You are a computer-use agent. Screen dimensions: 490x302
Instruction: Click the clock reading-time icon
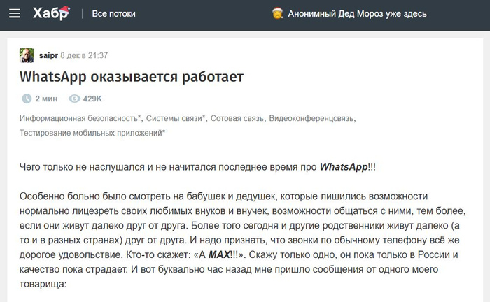27,99
